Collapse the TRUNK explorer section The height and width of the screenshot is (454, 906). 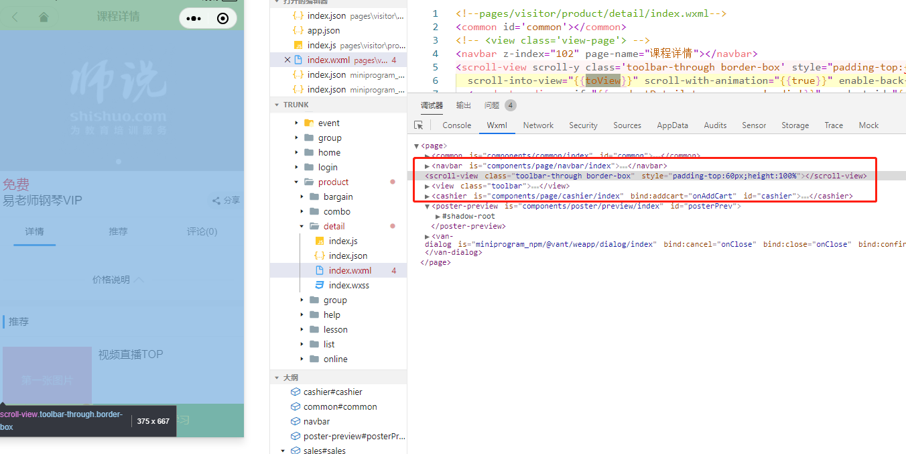[276, 105]
